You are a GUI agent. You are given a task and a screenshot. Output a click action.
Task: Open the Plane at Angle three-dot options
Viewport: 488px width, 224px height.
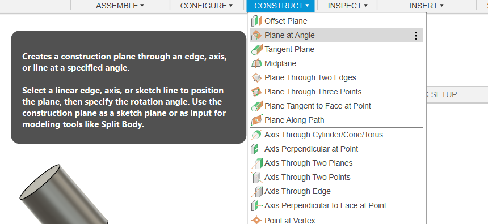coord(416,36)
